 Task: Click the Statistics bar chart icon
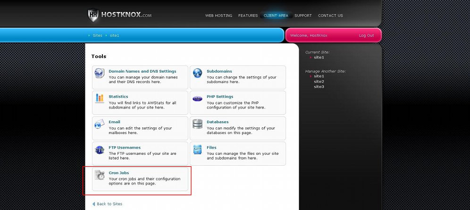click(100, 98)
